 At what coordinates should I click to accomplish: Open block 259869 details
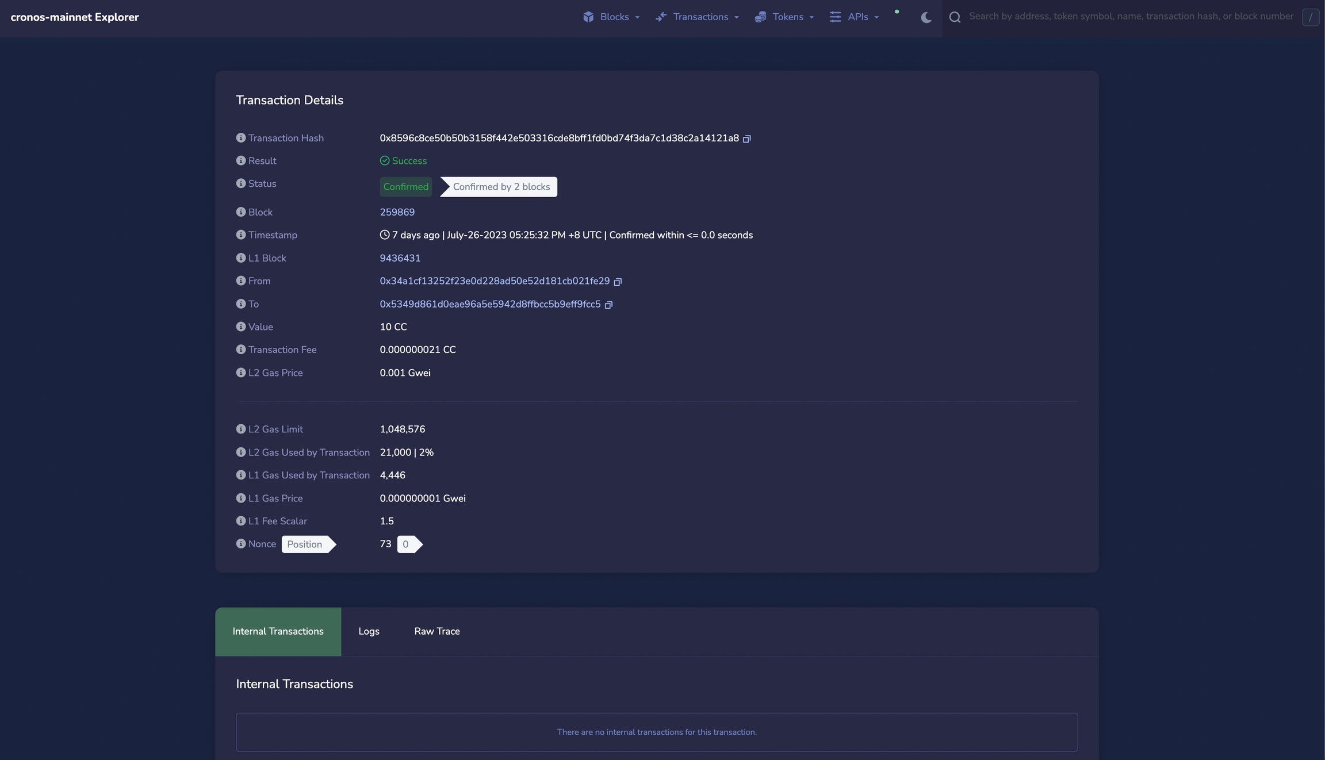click(397, 212)
